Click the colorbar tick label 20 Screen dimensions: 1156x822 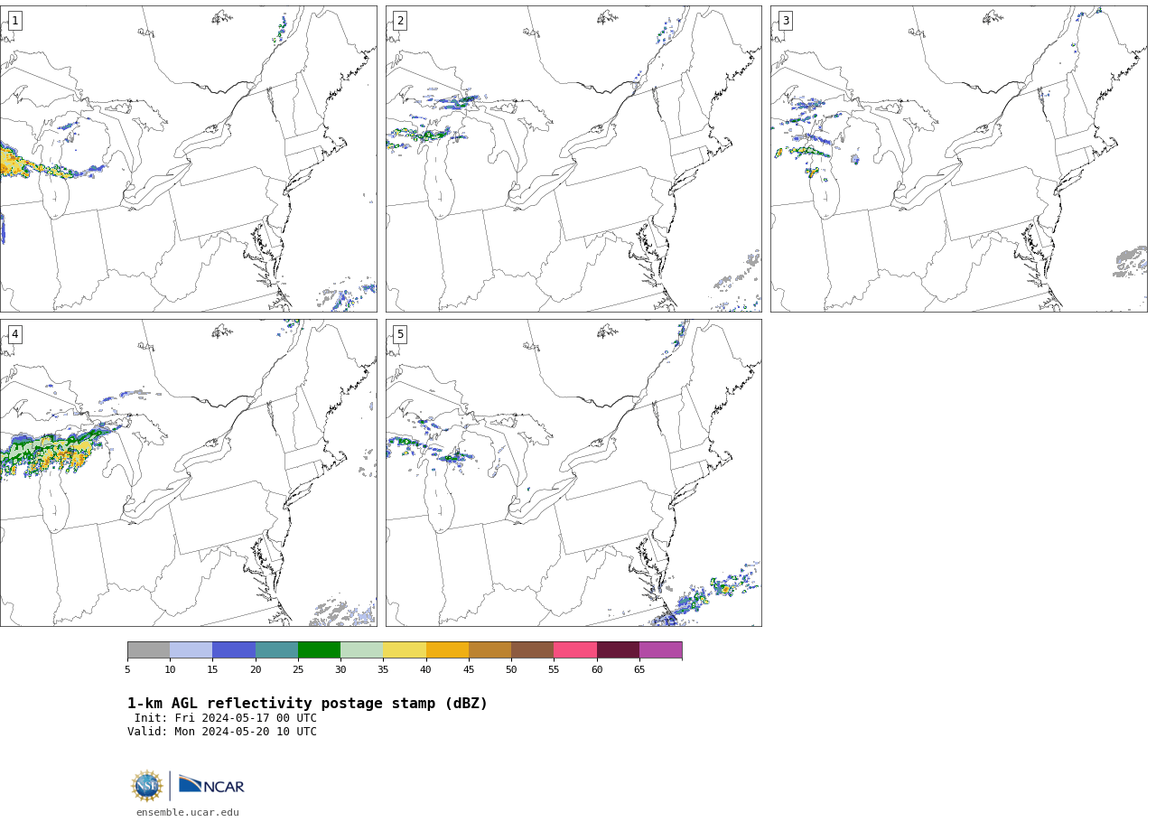(x=256, y=669)
